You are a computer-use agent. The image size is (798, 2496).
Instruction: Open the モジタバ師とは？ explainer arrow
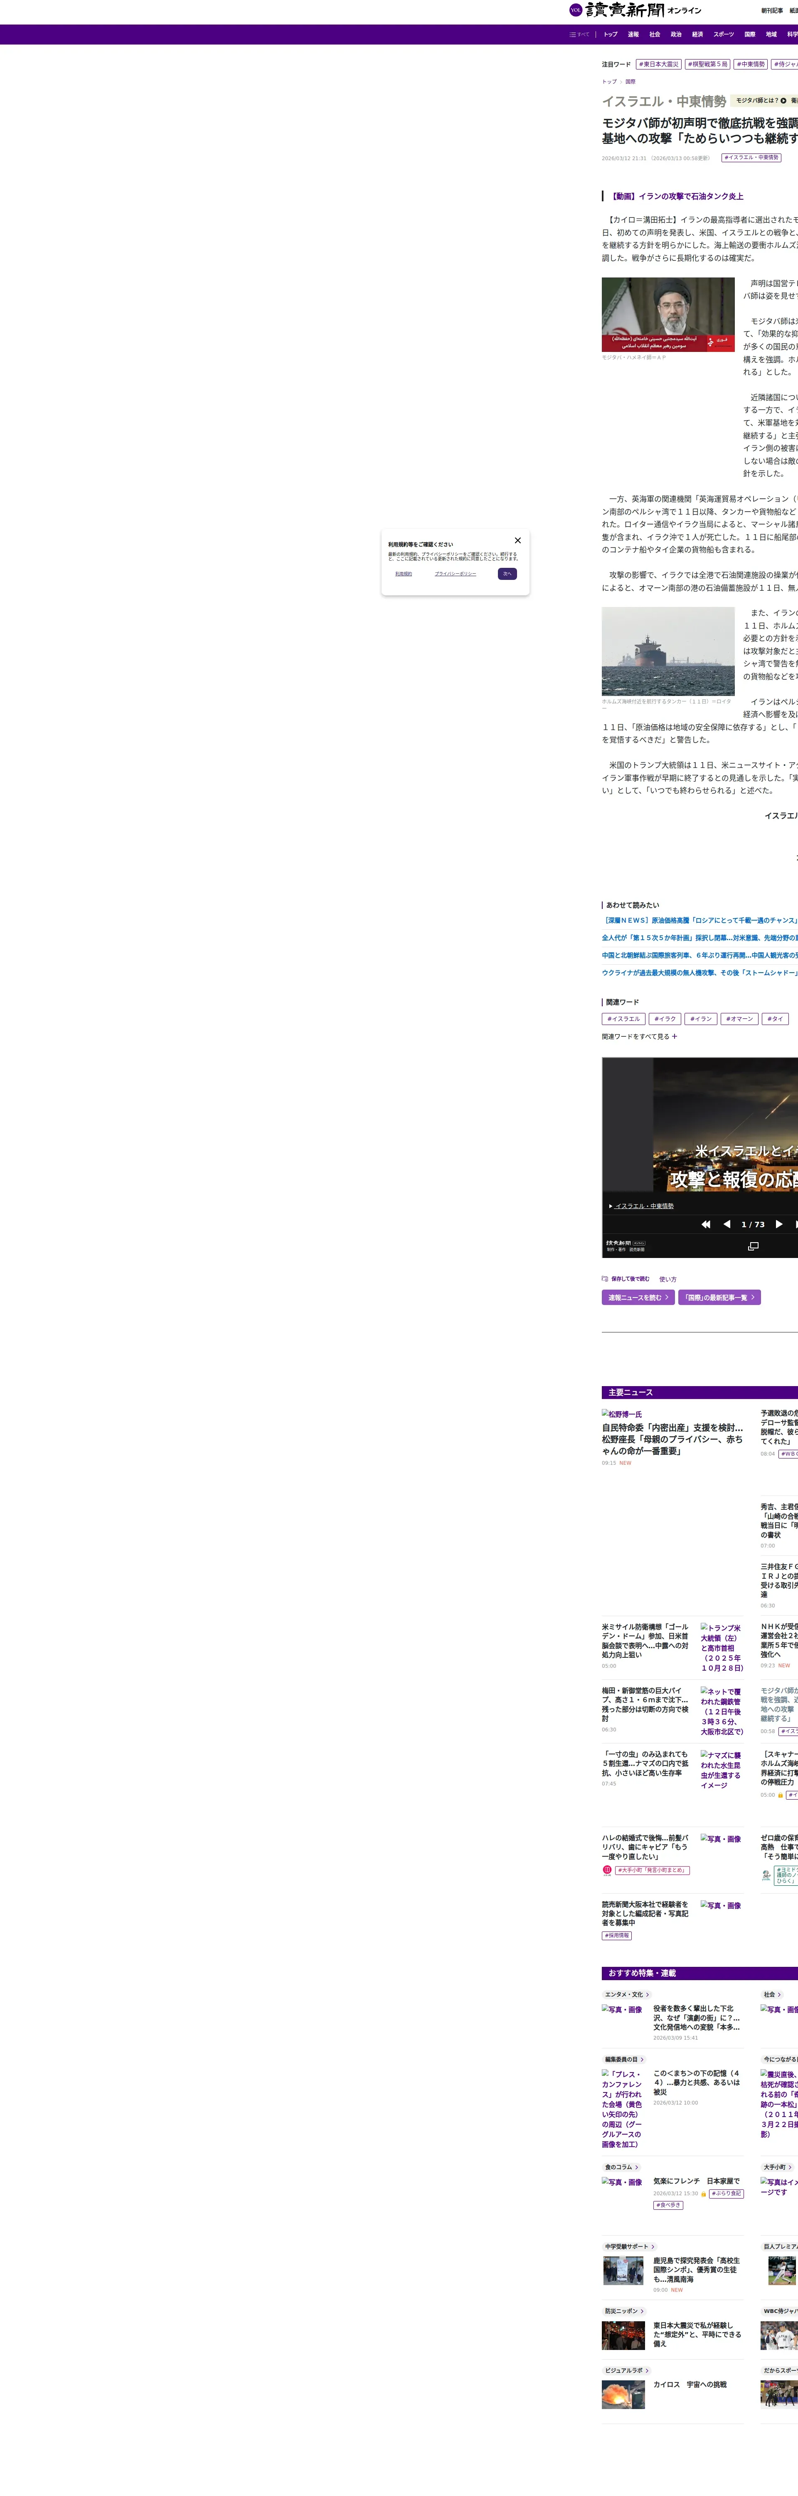tap(783, 101)
